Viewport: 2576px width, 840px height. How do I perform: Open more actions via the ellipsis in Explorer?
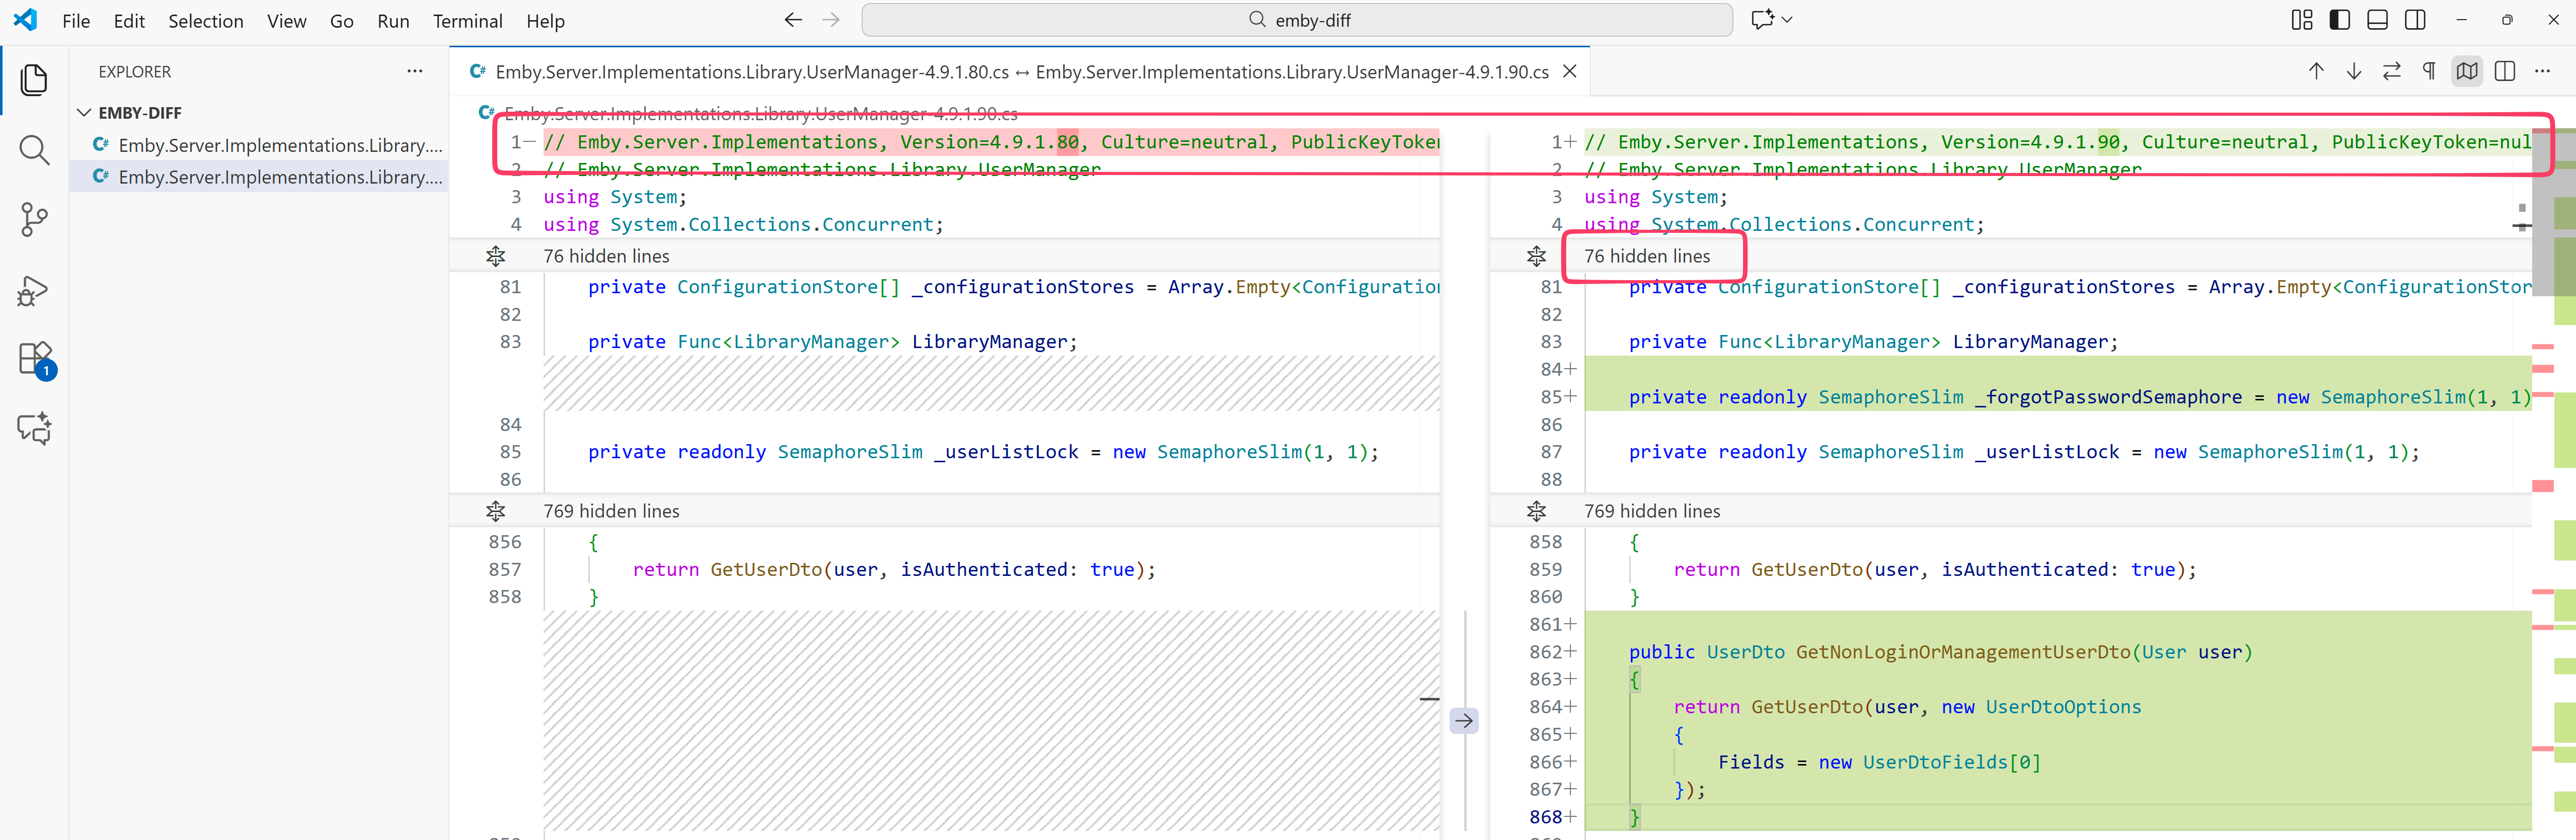click(x=414, y=71)
